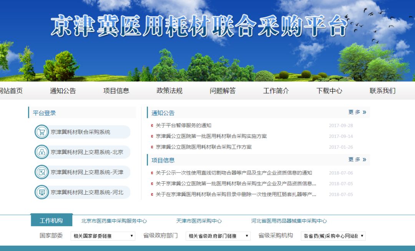Viewport: 415px width, 251px height.
Task: Switch to the 工作机构 tab
Action: coord(51,220)
